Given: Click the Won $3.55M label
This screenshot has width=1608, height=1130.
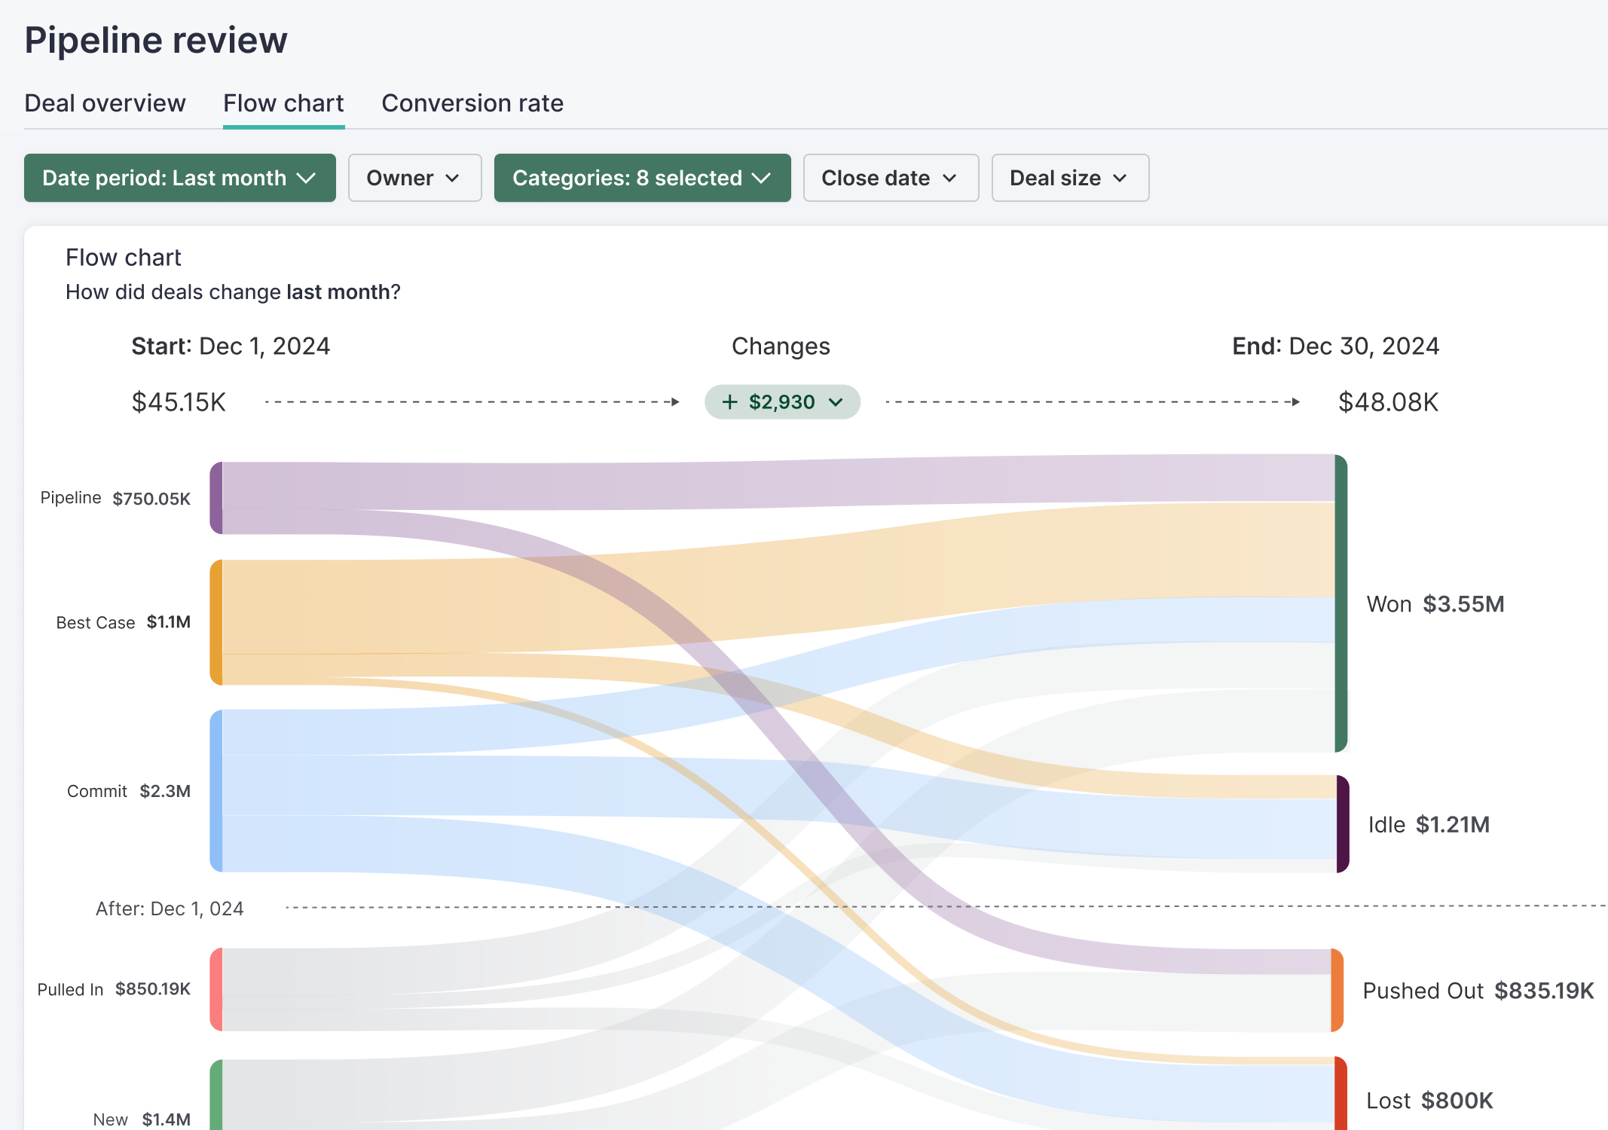Looking at the screenshot, I should (x=1435, y=604).
